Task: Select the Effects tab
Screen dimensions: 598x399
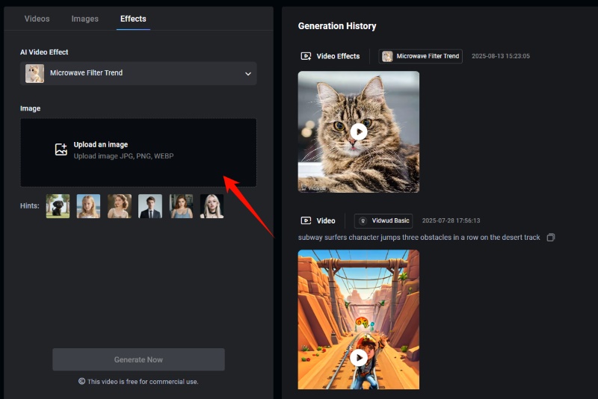Action: (x=133, y=19)
